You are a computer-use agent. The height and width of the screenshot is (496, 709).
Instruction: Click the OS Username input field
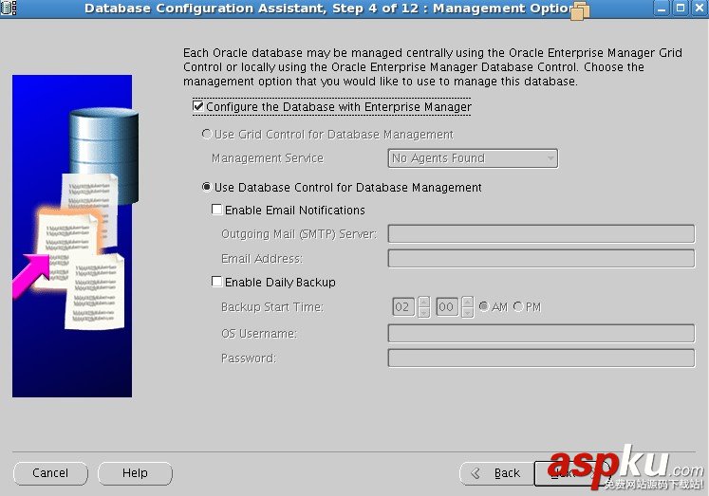click(541, 334)
